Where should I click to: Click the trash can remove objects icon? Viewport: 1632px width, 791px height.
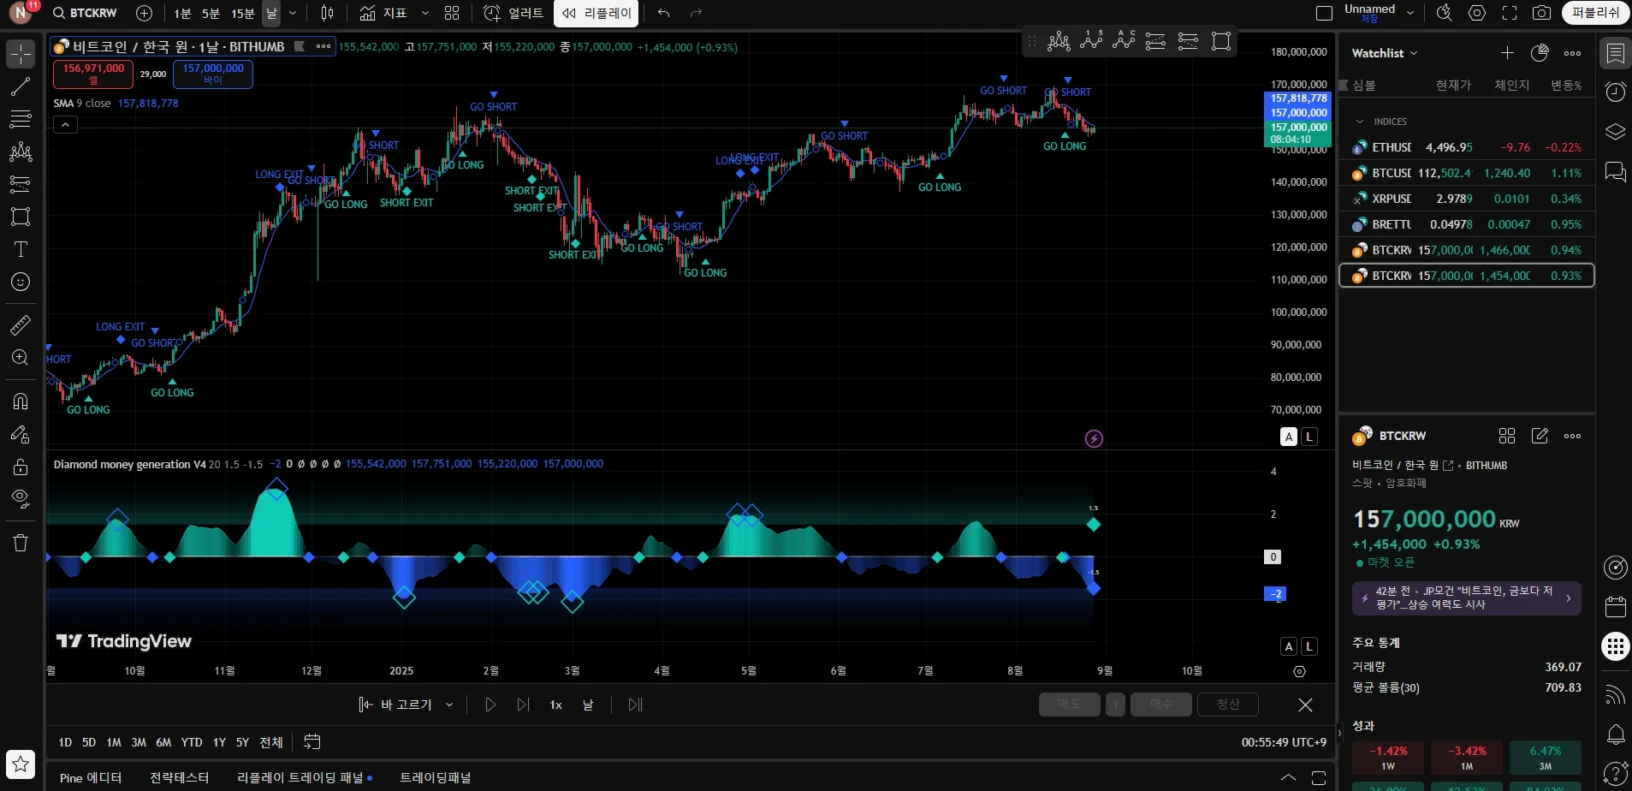pyautogui.click(x=21, y=543)
